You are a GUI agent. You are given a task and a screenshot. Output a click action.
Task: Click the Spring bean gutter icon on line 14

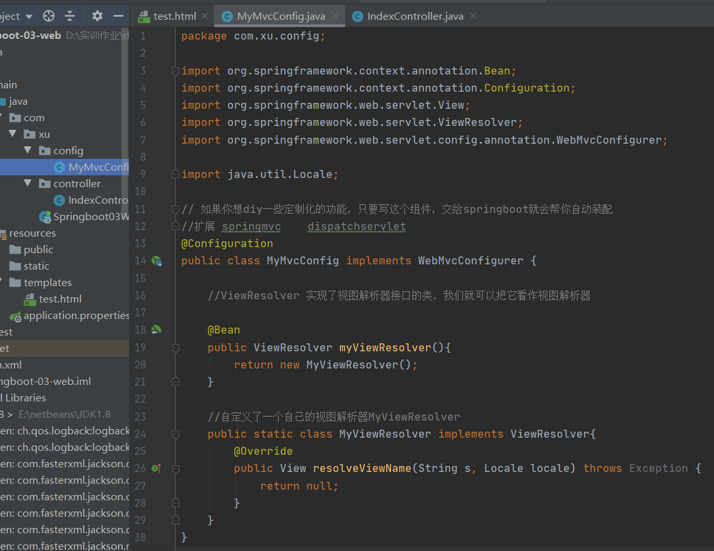(157, 261)
